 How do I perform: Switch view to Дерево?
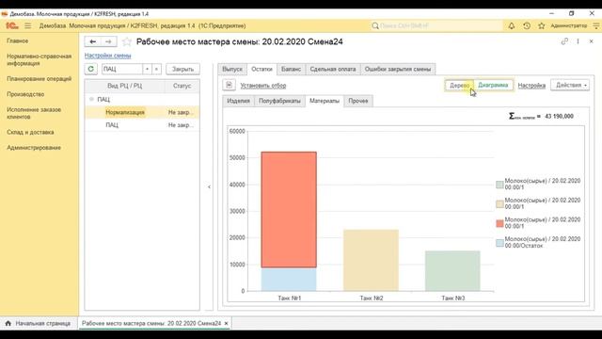click(x=460, y=85)
